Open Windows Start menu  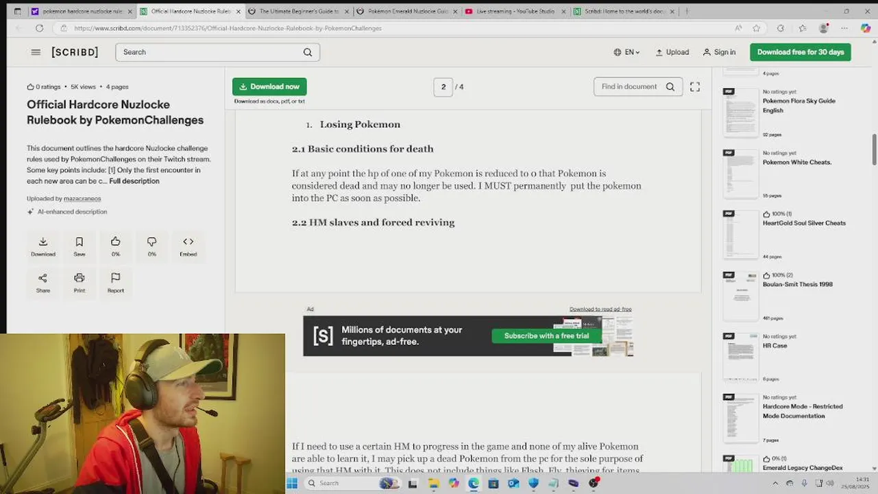pyautogui.click(x=293, y=483)
